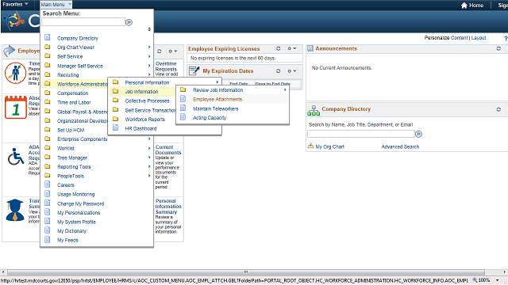Image resolution: width=508 pixels, height=285 pixels.
Task: Click the Absence Request calendar icon
Action: [16, 108]
